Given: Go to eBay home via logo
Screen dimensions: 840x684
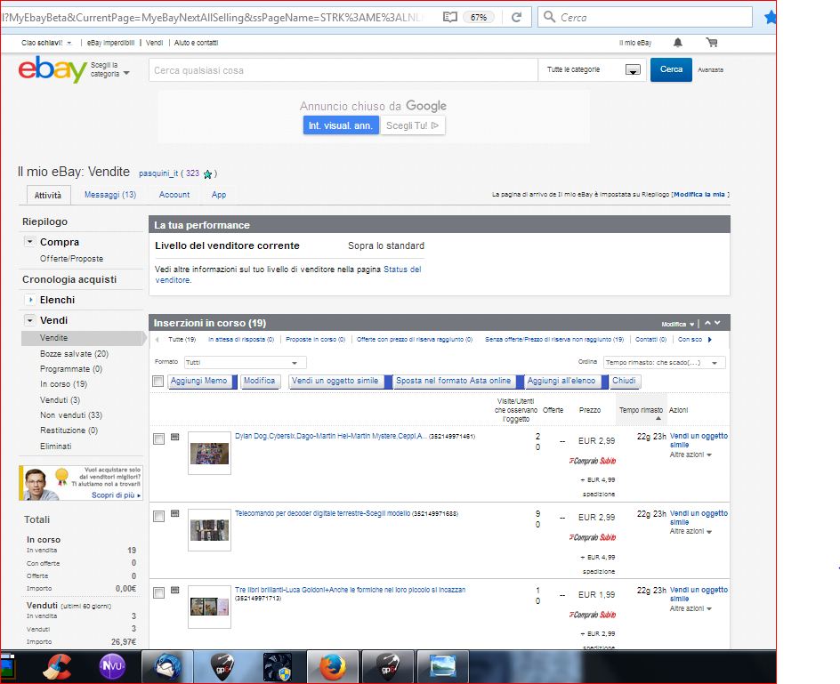Looking at the screenshot, I should (x=52, y=69).
